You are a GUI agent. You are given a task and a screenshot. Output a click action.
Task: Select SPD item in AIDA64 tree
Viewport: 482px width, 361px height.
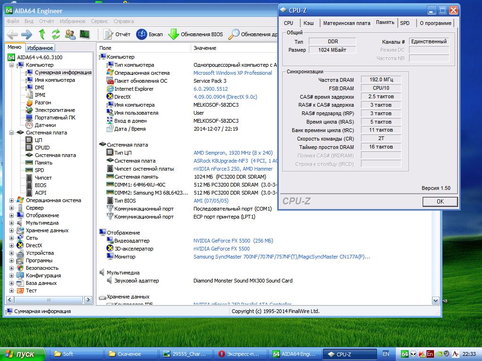coord(40,170)
